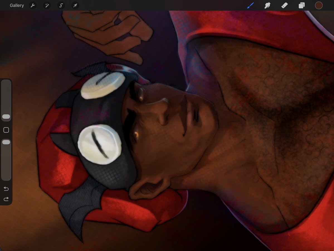Select the Selection S-ribbon tool
Screen dimensions: 334x251
61,5
